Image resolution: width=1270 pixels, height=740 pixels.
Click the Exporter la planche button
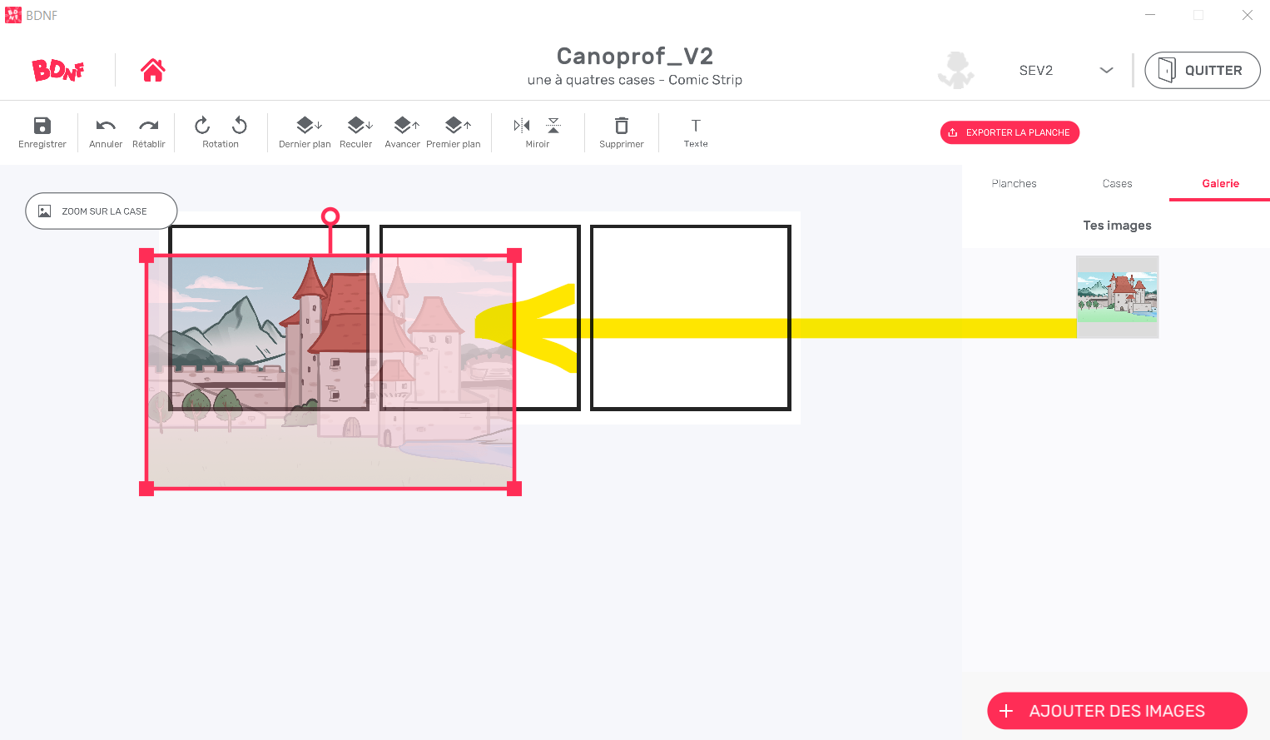[1010, 132]
